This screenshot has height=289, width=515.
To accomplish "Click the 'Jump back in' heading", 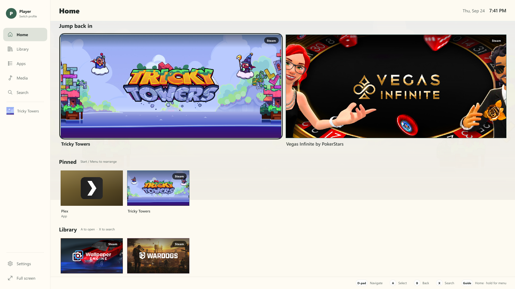I will tap(76, 26).
